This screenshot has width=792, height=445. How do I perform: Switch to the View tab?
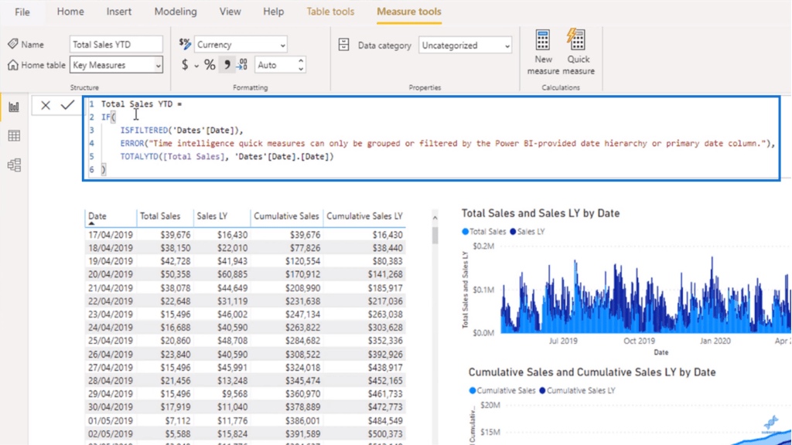tap(230, 12)
